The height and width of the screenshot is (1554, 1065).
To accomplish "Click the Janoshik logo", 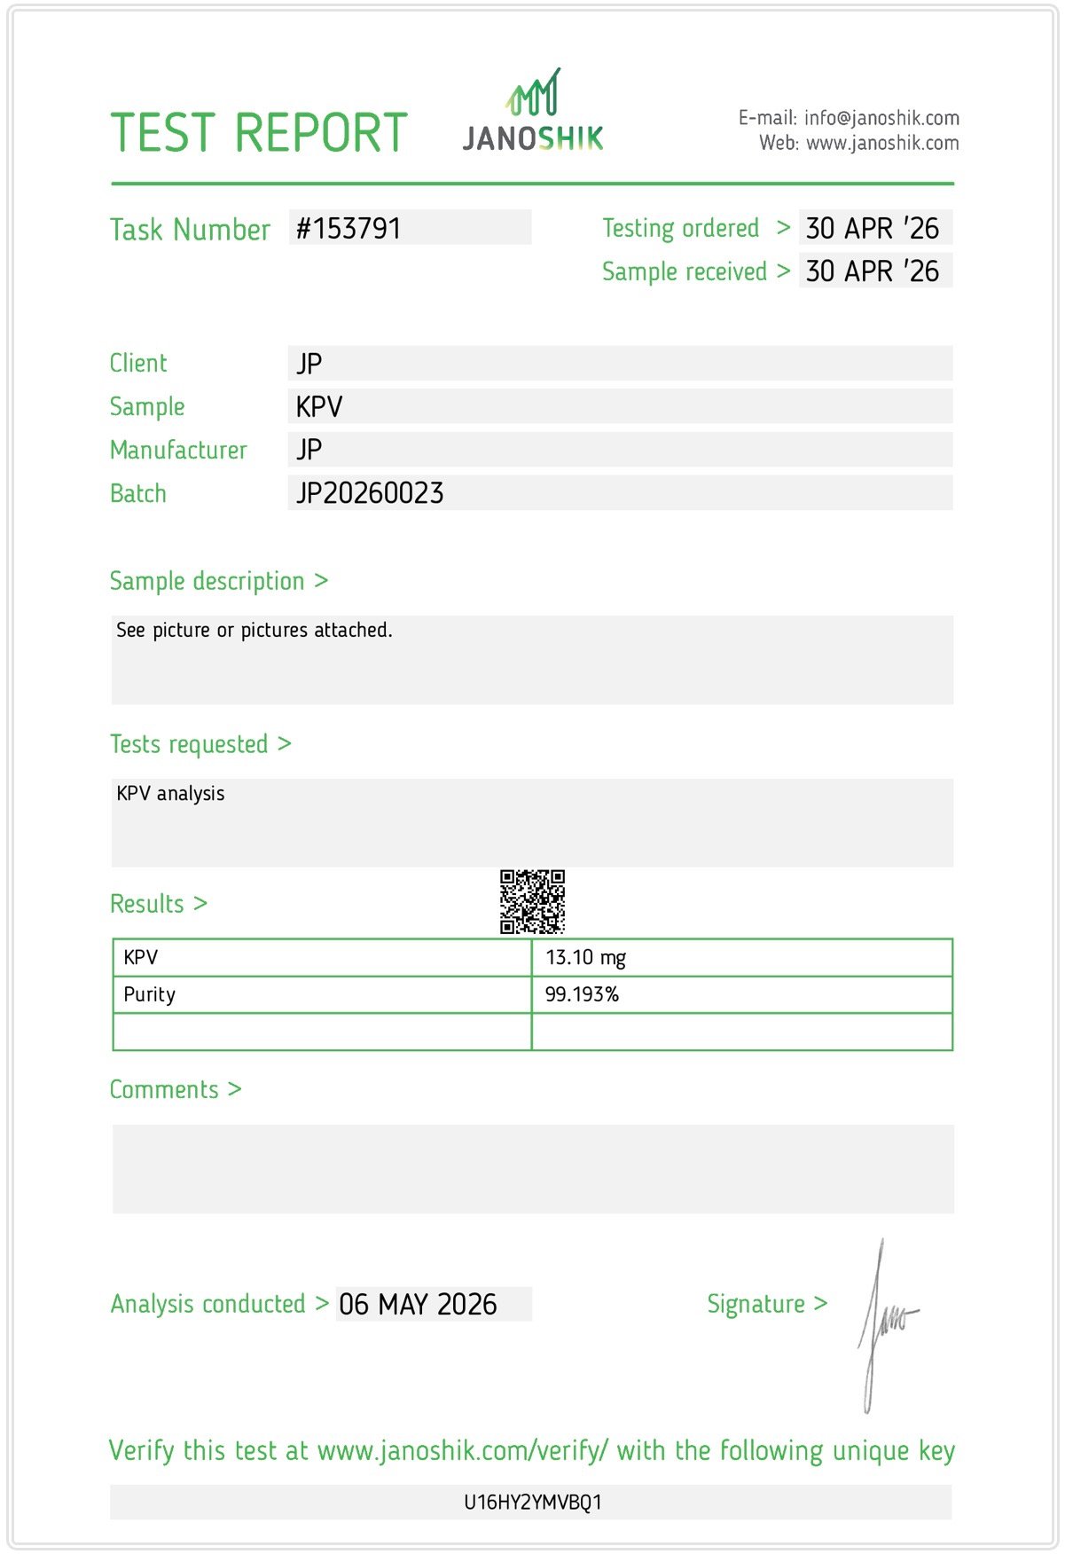I will pyautogui.click(x=532, y=110).
